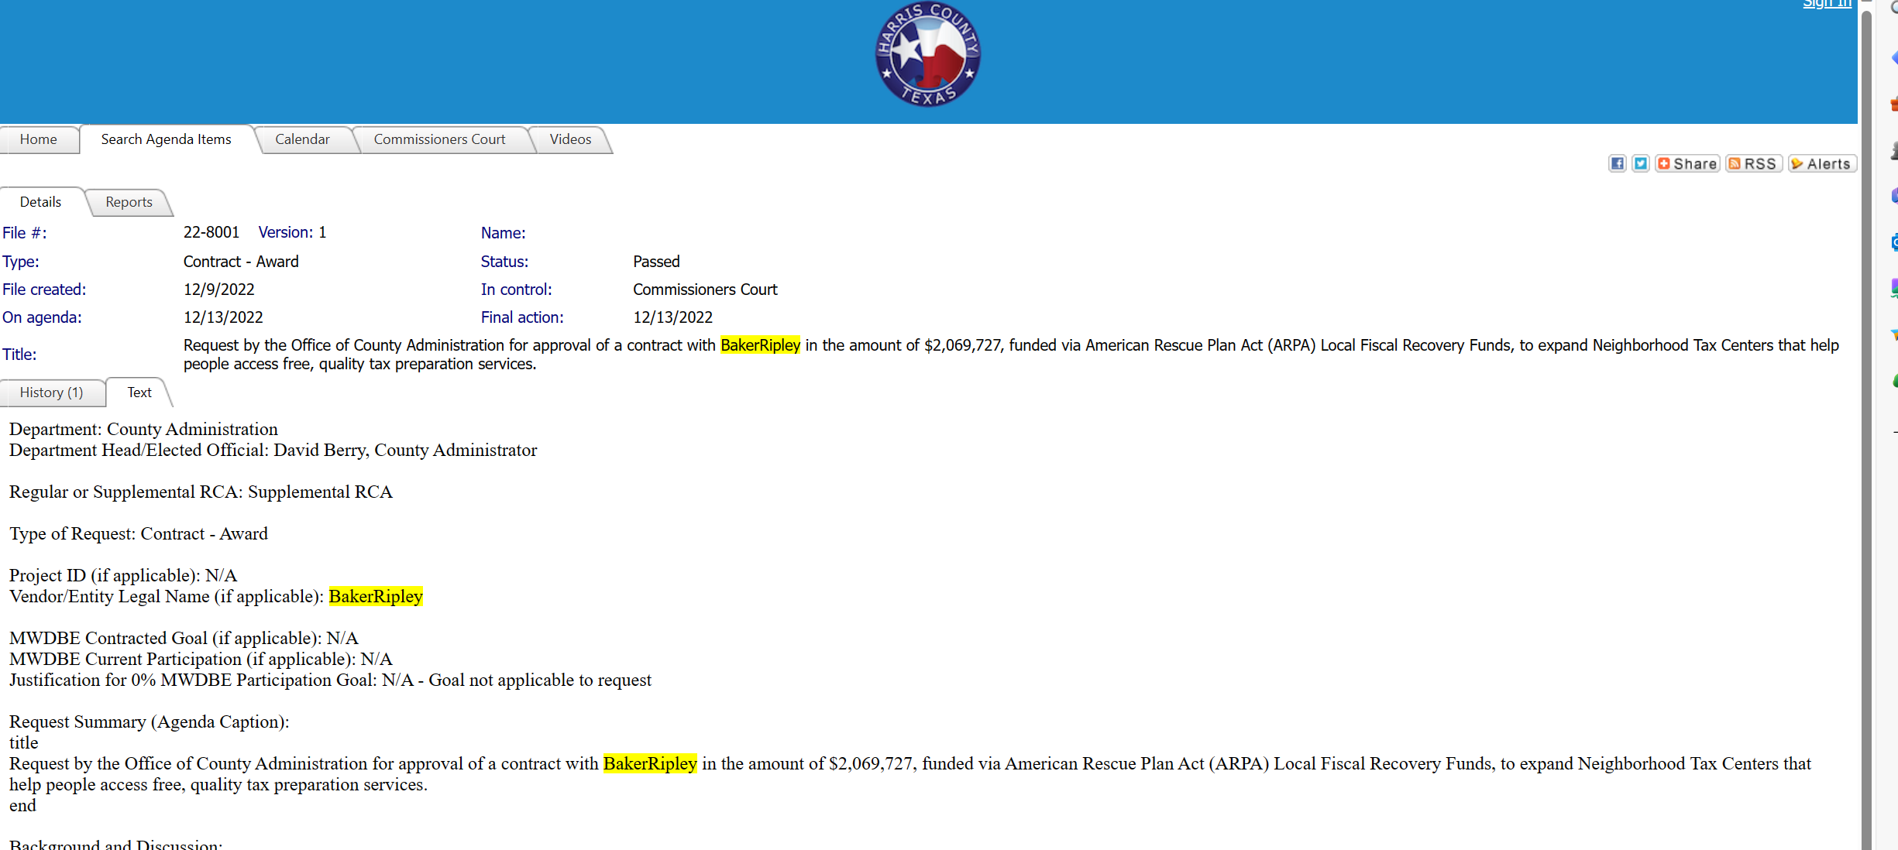This screenshot has width=1898, height=850.
Task: Click Type value Contract - Award
Action: tap(241, 262)
